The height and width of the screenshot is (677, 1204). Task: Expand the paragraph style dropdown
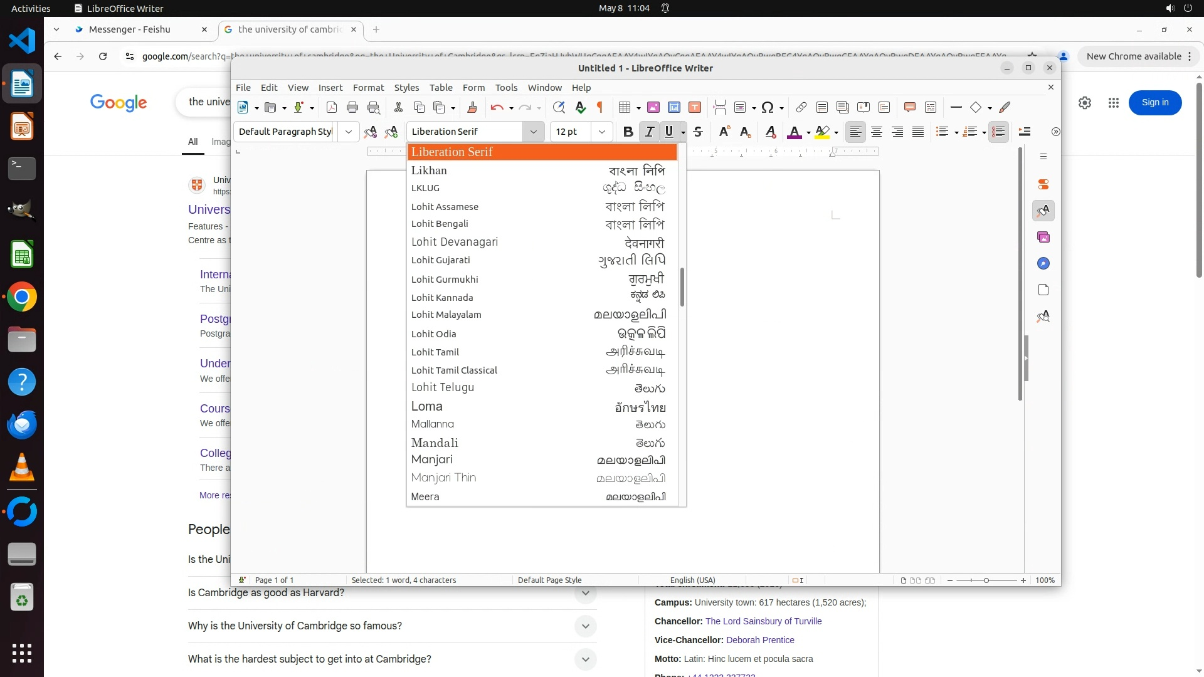pos(348,132)
